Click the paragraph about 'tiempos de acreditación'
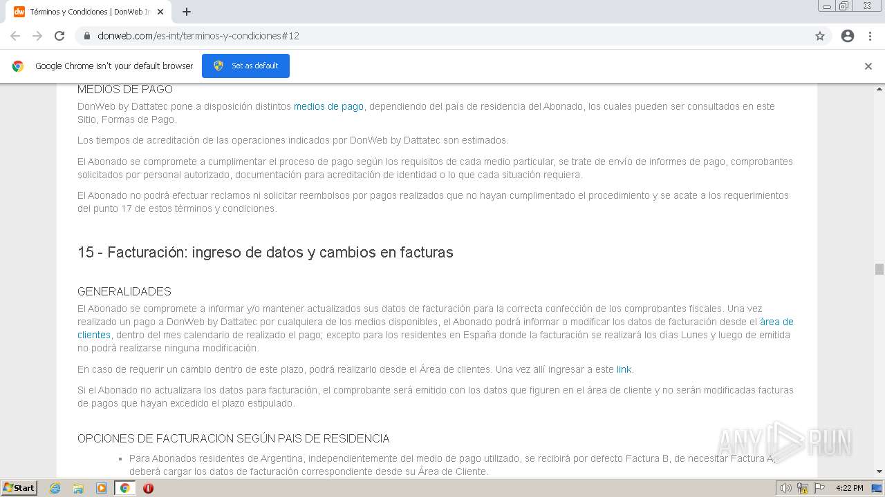Image resolution: width=885 pixels, height=497 pixels. point(292,140)
